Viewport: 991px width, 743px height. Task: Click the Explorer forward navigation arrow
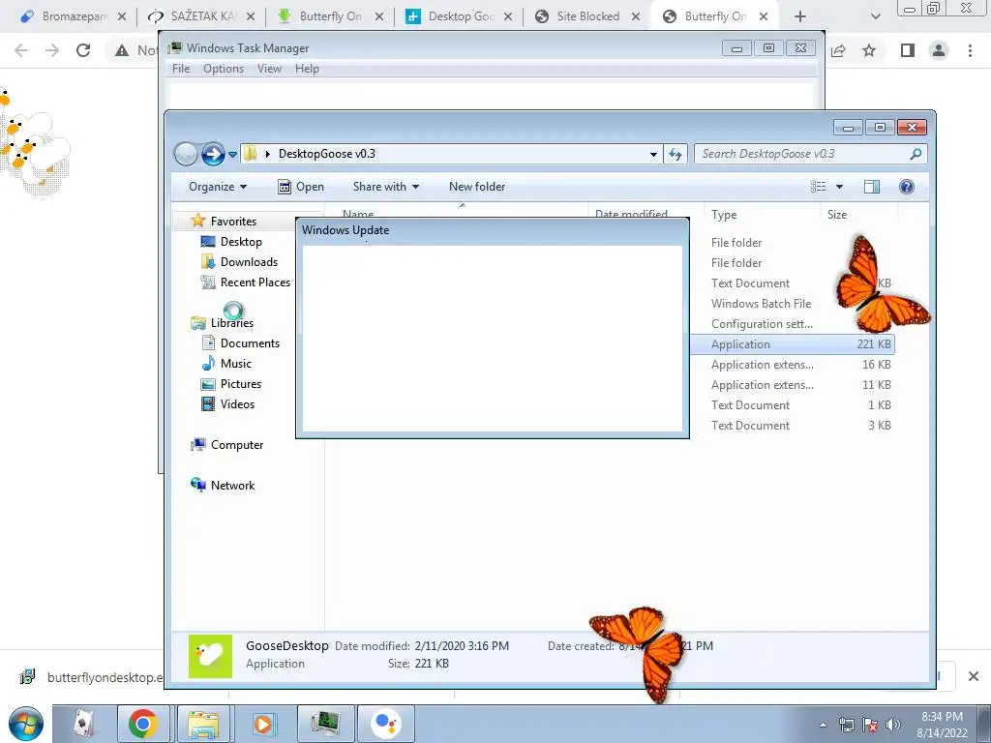213,154
